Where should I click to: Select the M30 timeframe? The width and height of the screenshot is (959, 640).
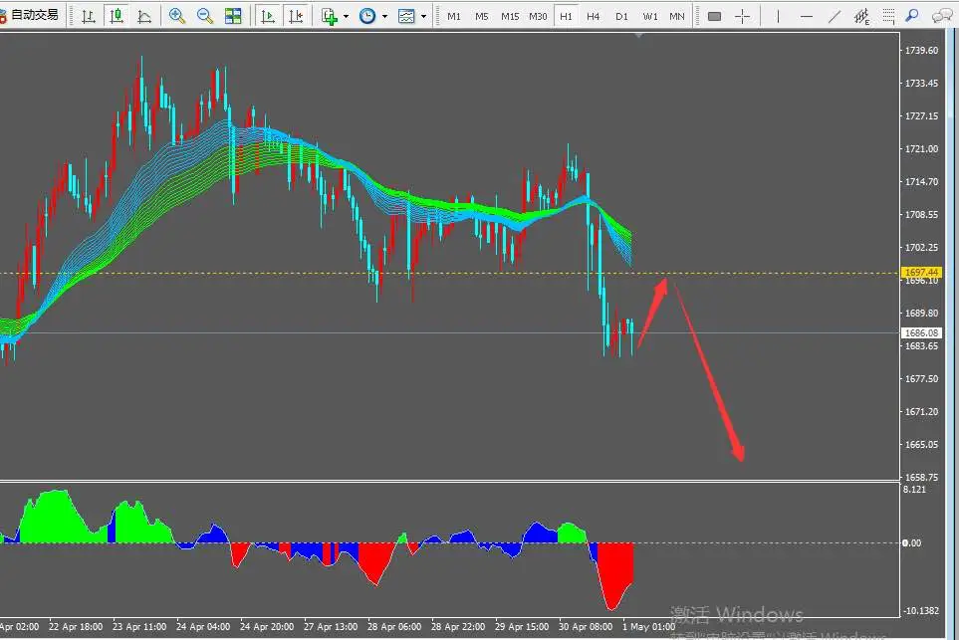click(x=538, y=17)
